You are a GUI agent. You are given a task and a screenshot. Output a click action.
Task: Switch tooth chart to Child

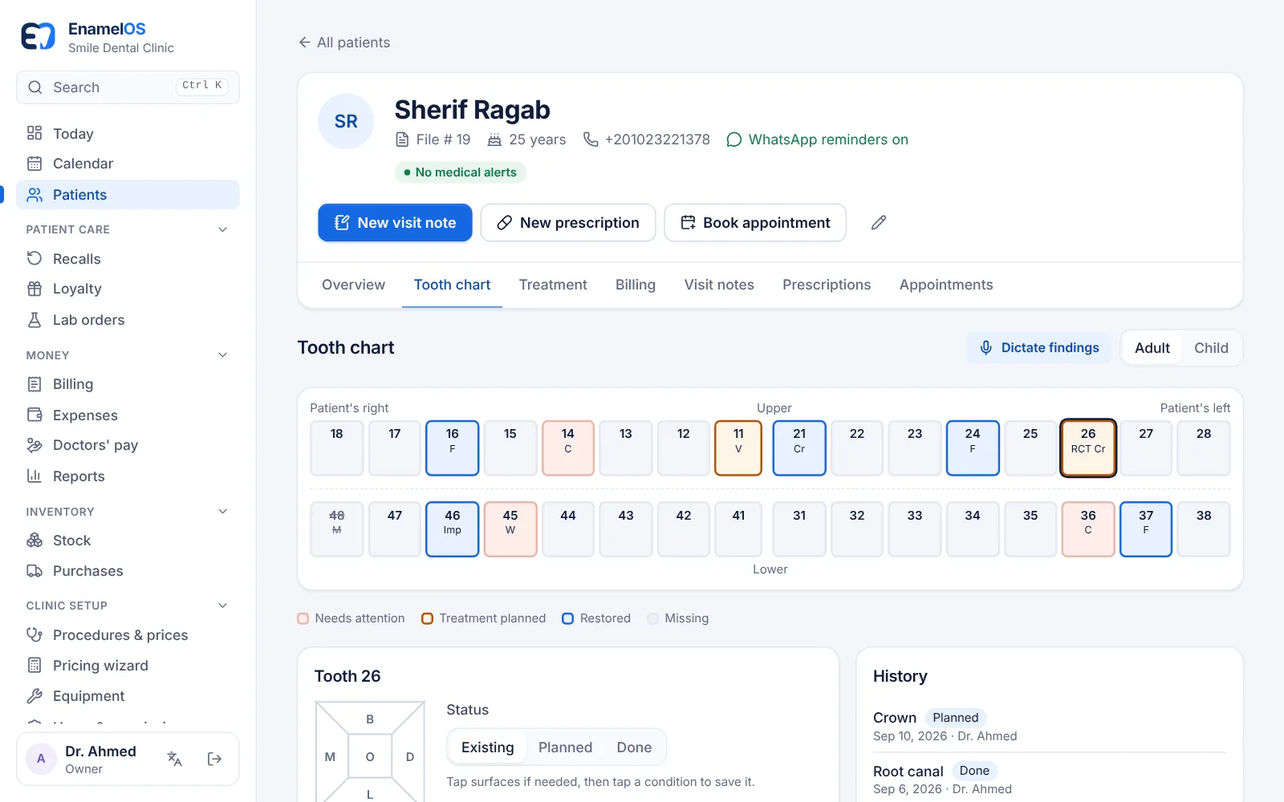tap(1211, 348)
